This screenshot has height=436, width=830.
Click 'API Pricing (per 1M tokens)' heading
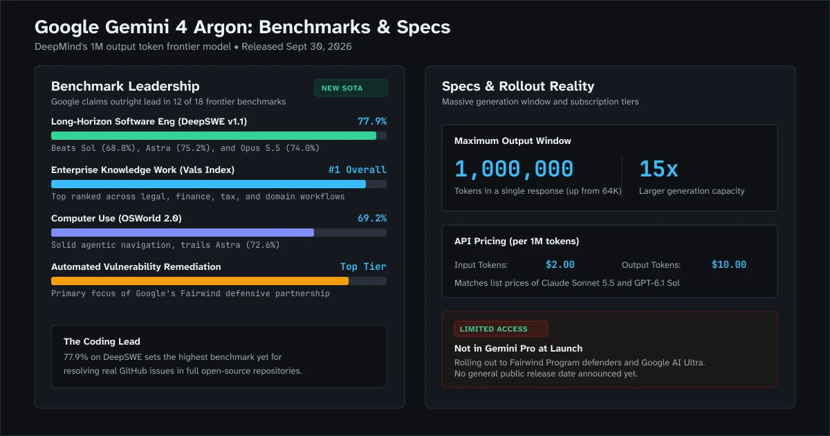click(x=517, y=242)
